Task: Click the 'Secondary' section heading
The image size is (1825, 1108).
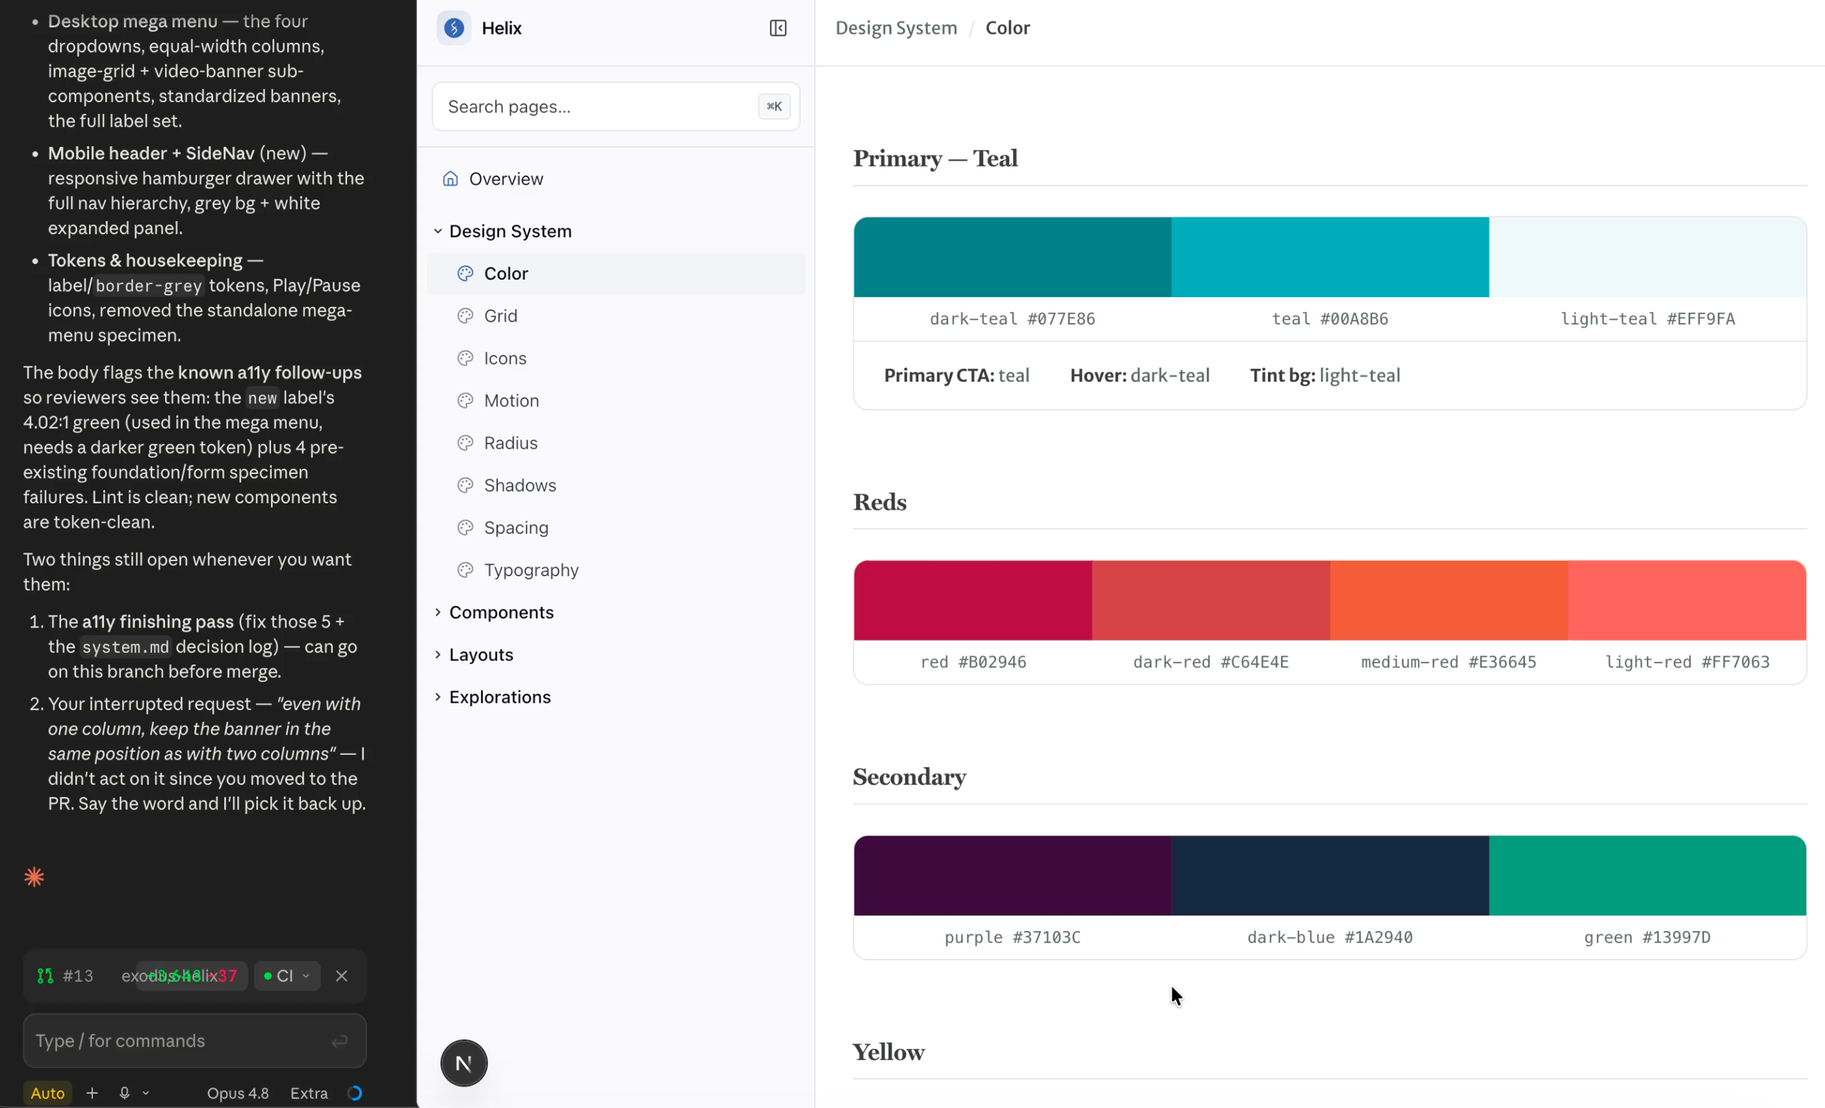Action: pyautogui.click(x=909, y=777)
